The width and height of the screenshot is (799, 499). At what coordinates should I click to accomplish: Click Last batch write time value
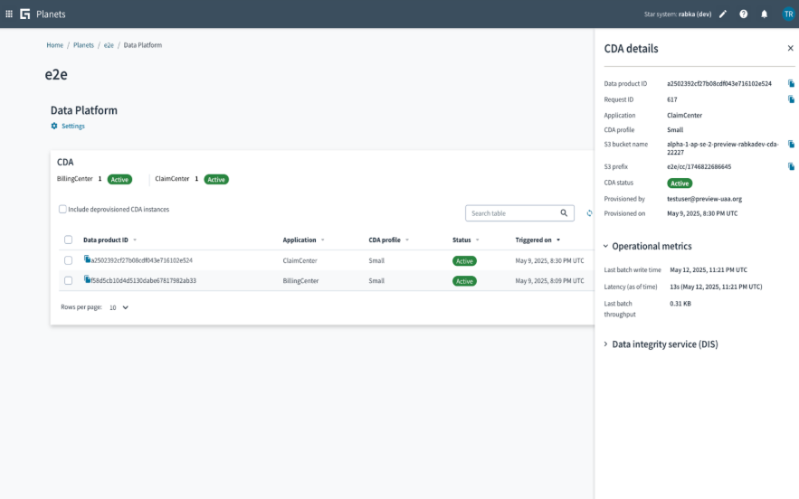[709, 270]
